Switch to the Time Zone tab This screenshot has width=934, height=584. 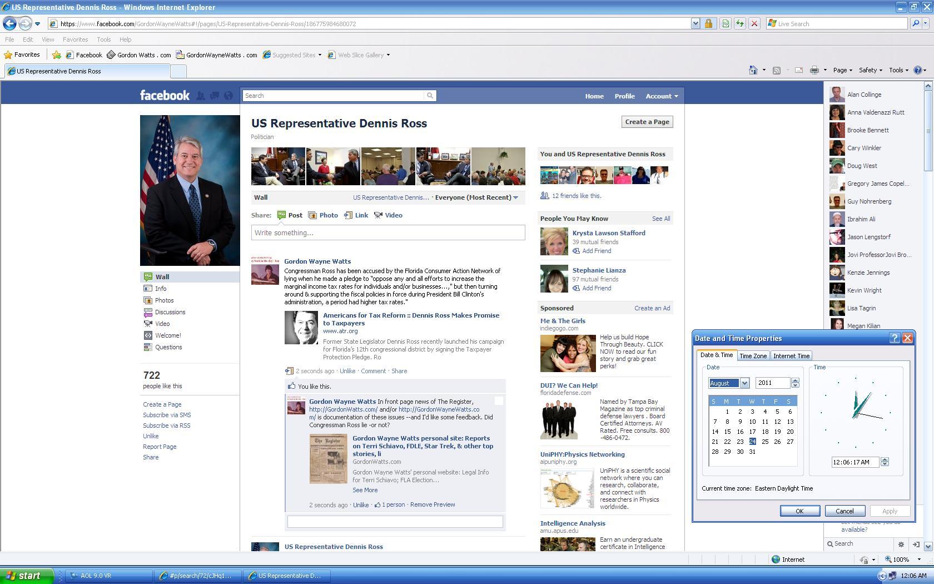[x=753, y=356]
